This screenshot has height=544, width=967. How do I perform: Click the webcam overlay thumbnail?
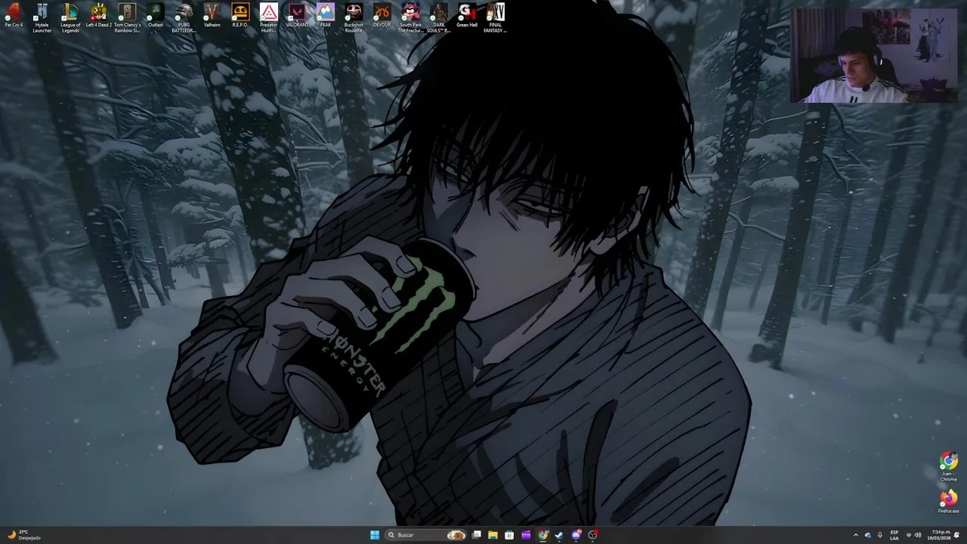(874, 55)
